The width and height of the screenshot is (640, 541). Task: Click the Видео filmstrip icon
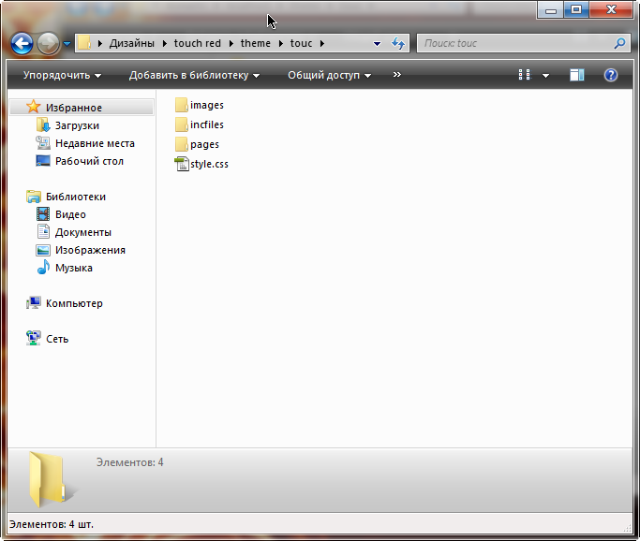43,214
